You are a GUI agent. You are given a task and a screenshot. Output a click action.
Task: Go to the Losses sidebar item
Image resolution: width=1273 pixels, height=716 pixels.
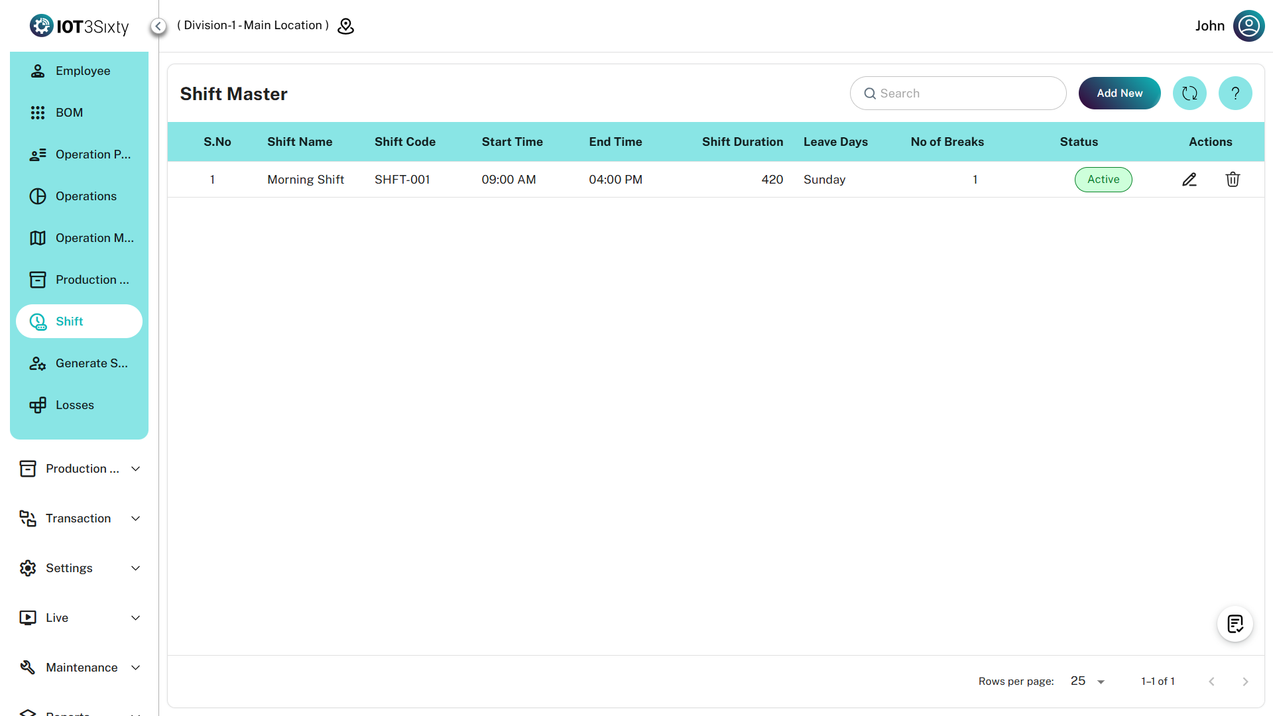point(74,405)
